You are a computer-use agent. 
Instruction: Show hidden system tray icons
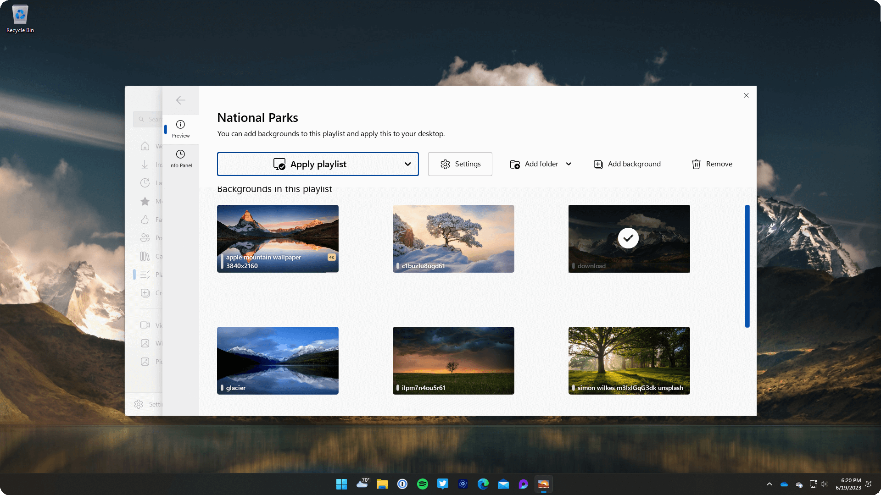pyautogui.click(x=769, y=484)
